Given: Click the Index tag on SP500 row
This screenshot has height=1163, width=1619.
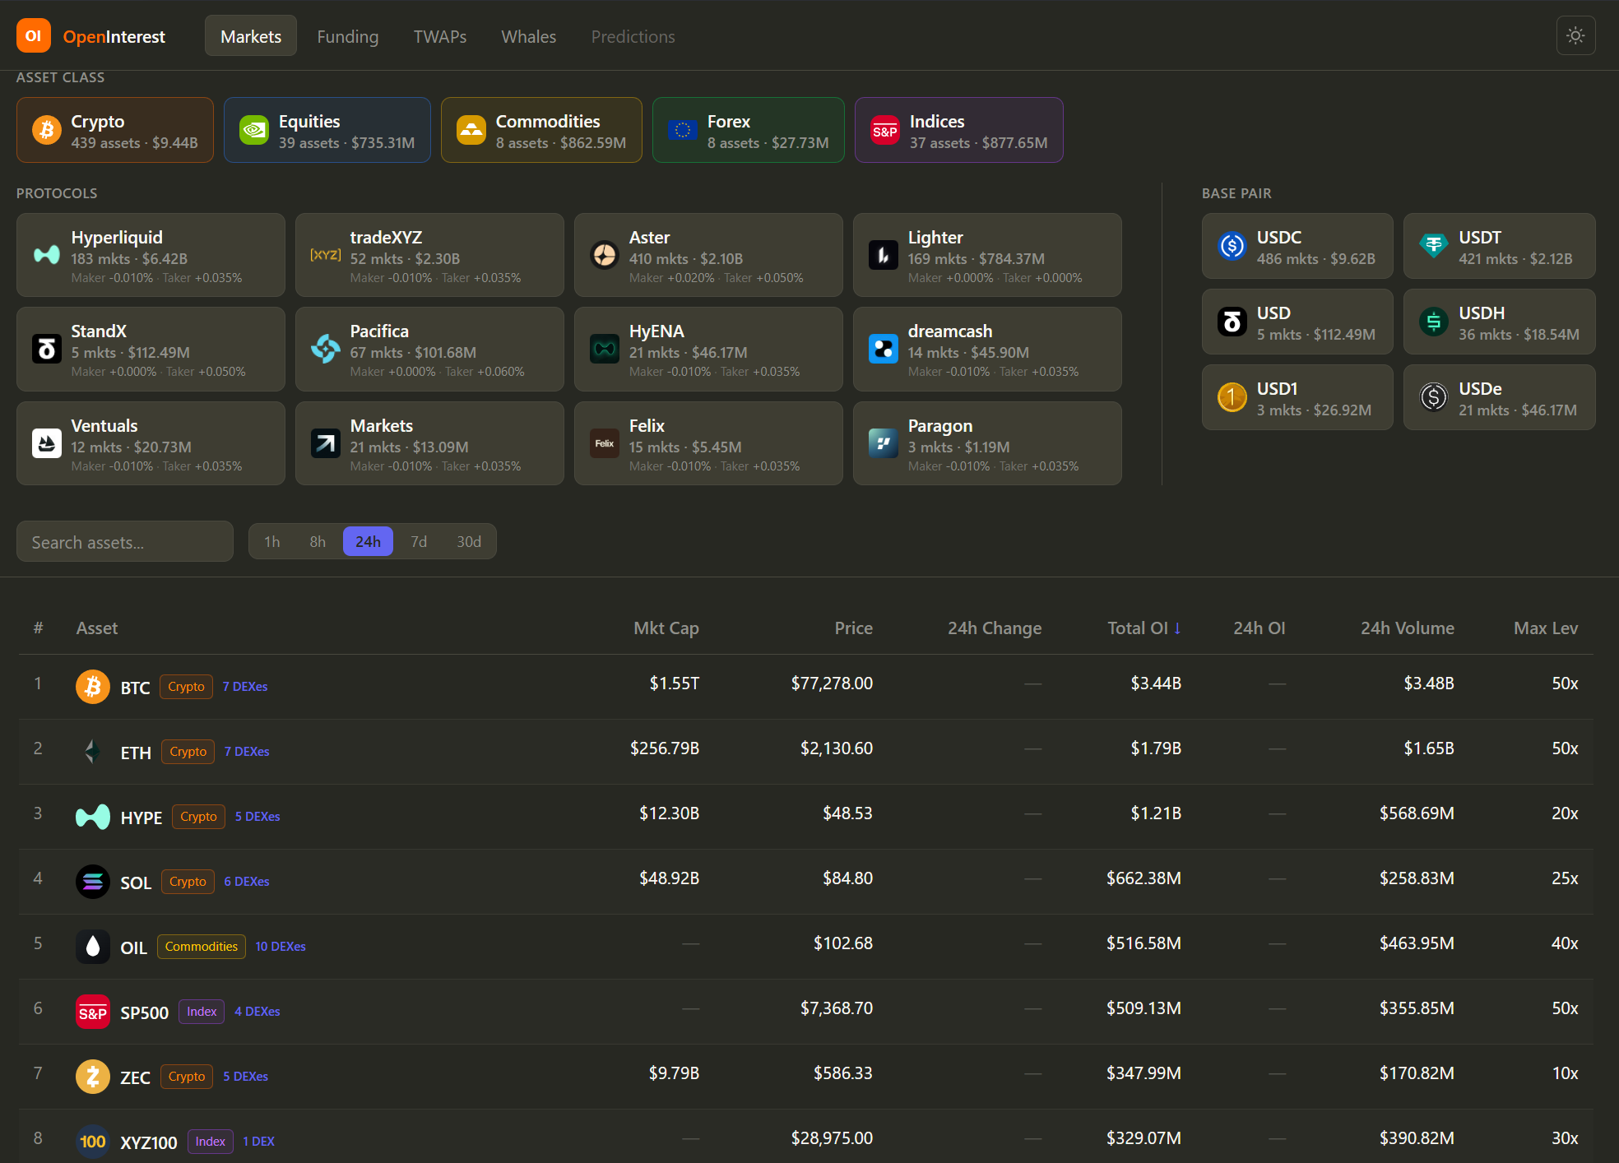Looking at the screenshot, I should (x=202, y=1011).
